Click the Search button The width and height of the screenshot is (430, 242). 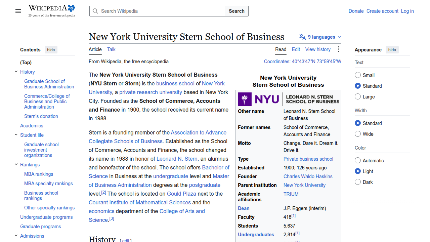point(236,11)
